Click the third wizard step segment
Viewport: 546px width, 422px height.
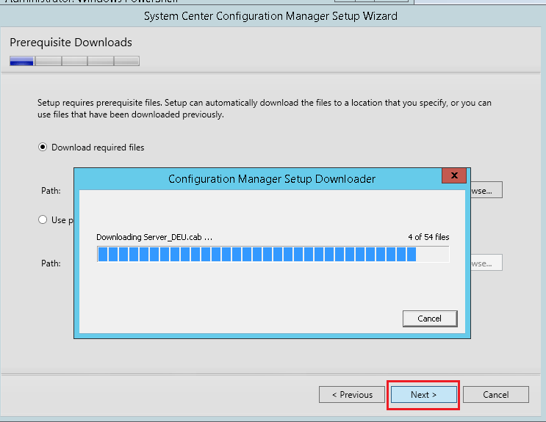point(74,61)
